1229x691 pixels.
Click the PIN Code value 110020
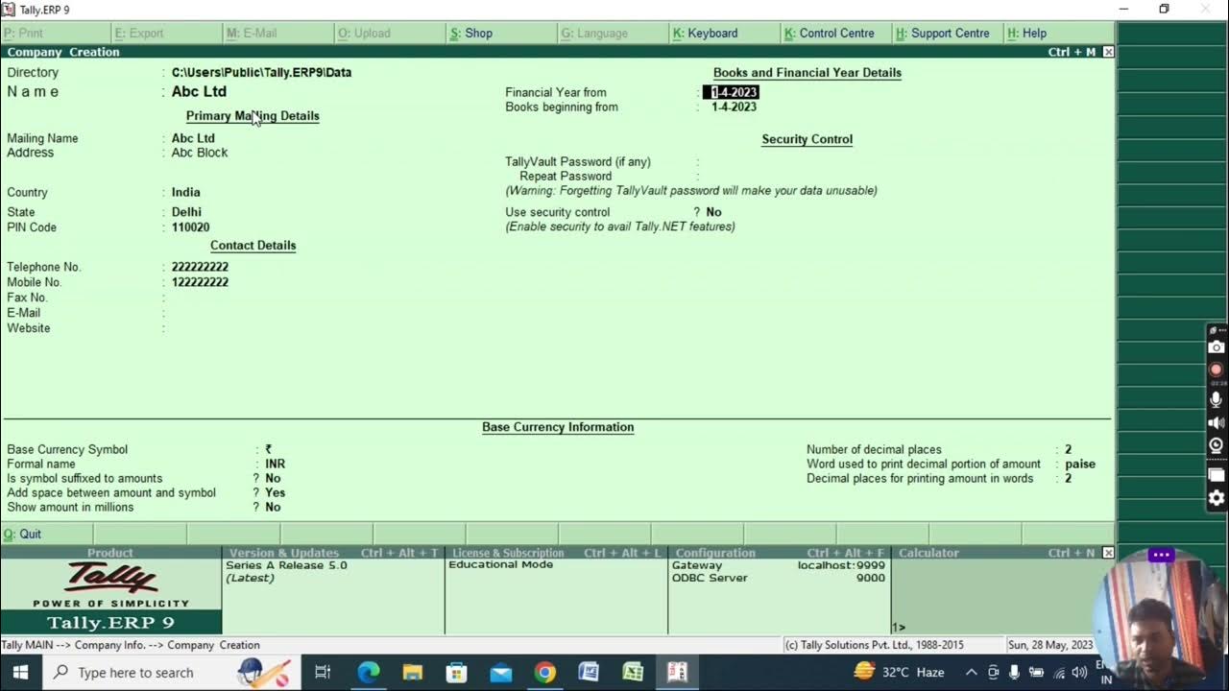click(x=190, y=227)
